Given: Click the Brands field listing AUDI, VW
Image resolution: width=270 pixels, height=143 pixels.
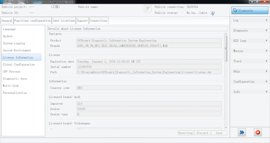Looking at the screenshot, I should (149, 46).
